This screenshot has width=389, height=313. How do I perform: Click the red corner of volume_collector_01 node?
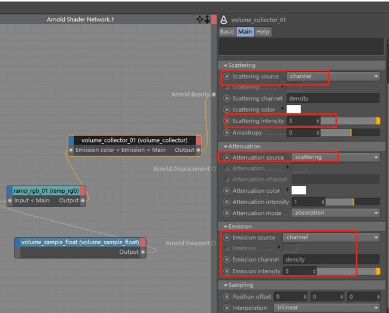(x=199, y=140)
